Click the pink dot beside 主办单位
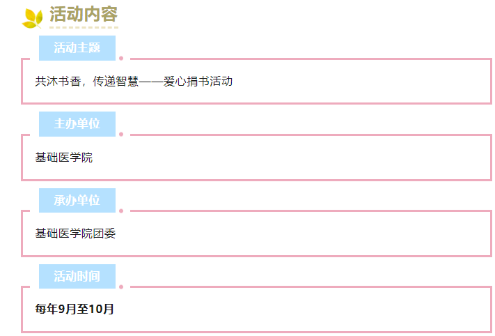 click(x=121, y=134)
